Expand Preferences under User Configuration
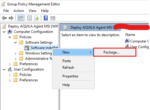150x110 pixels. (x=10, y=80)
